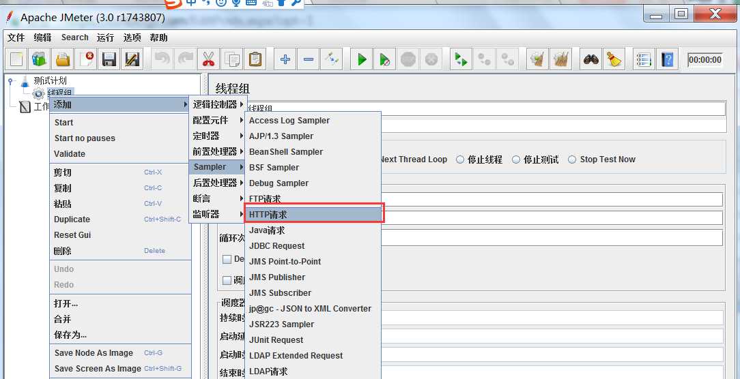Select 测试计划 node in tree

click(50, 80)
